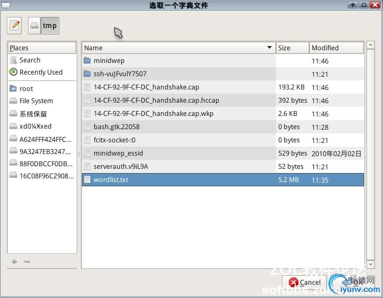Click the Cancel button

pyautogui.click(x=305, y=283)
